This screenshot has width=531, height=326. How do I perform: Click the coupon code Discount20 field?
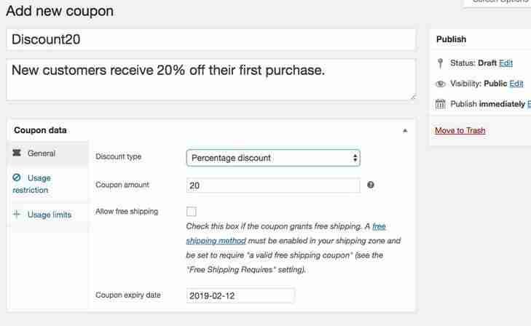(211, 39)
